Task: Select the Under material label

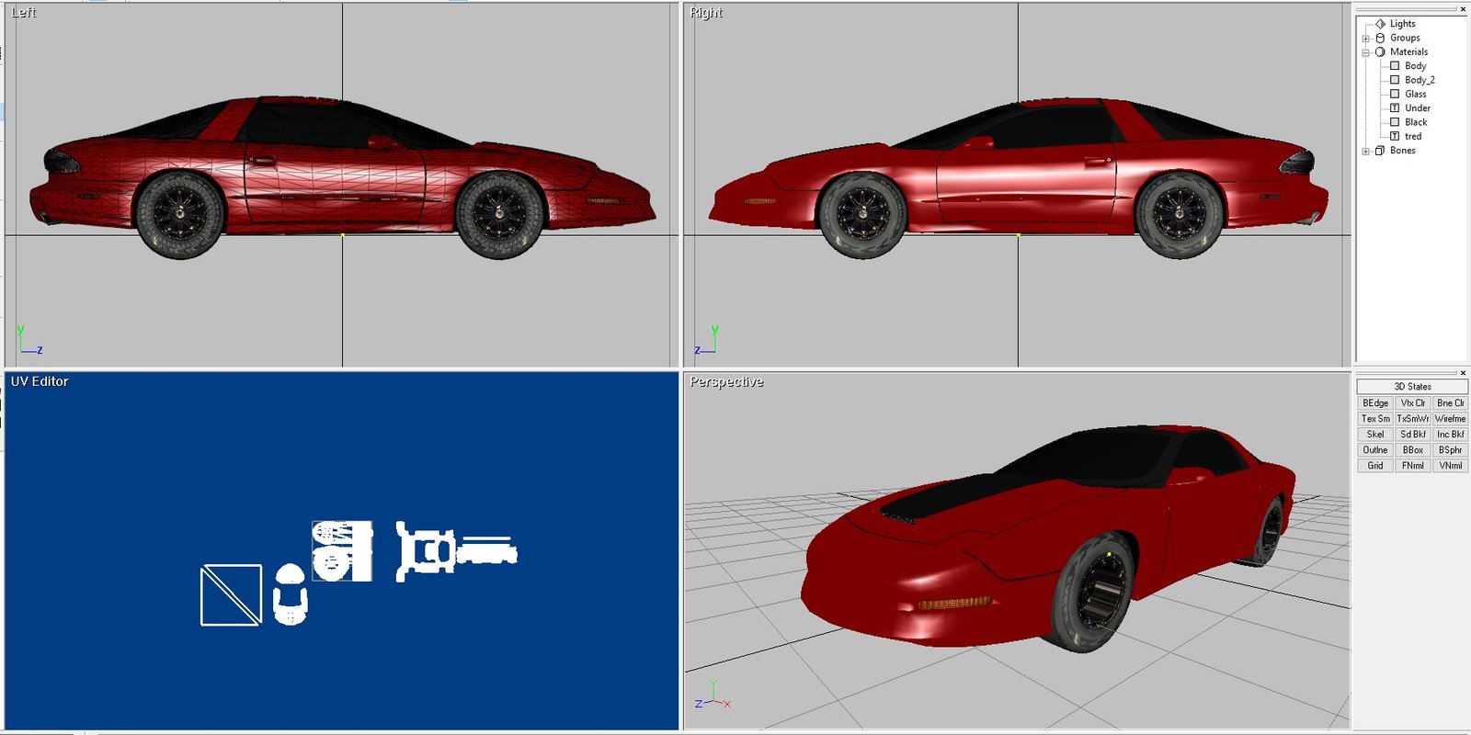Action: point(1418,108)
